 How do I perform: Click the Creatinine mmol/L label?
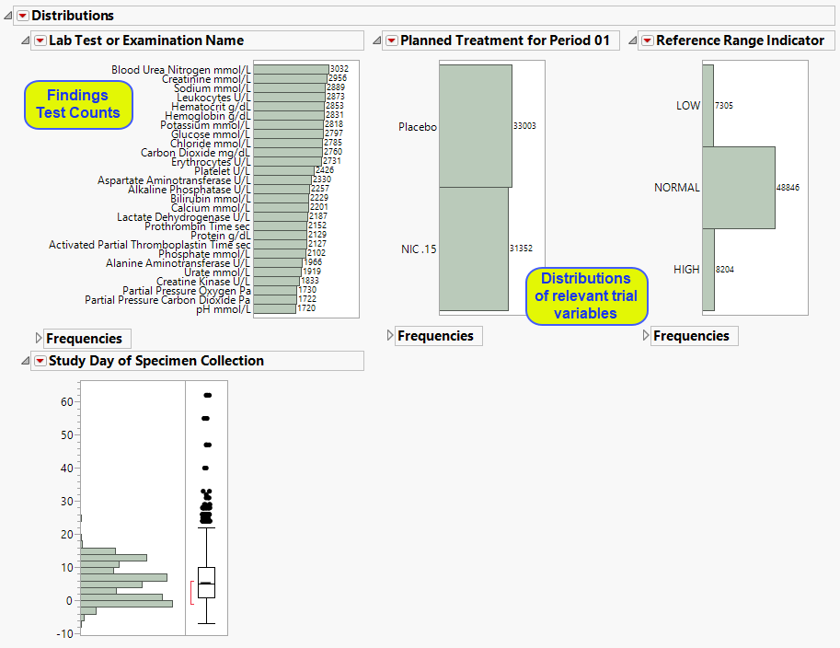(x=206, y=79)
